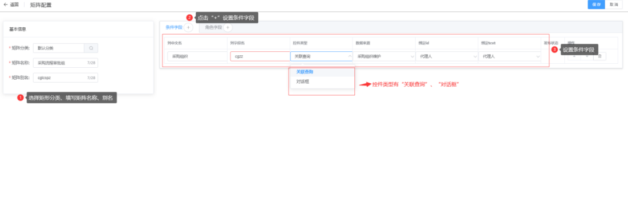628x220 pixels.
Task: Click the 列中文名 input with 采购组织
Action: pyautogui.click(x=197, y=56)
